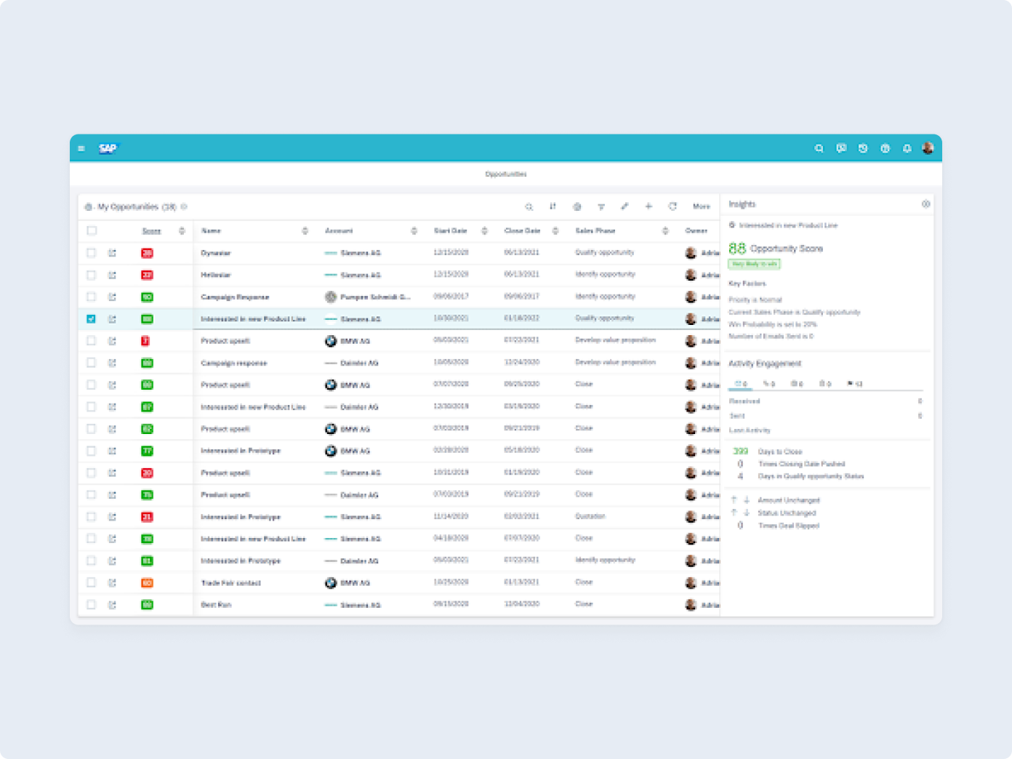Image resolution: width=1012 pixels, height=759 pixels.
Task: Click the orange score badge in Trade Fair row
Action: point(147,582)
